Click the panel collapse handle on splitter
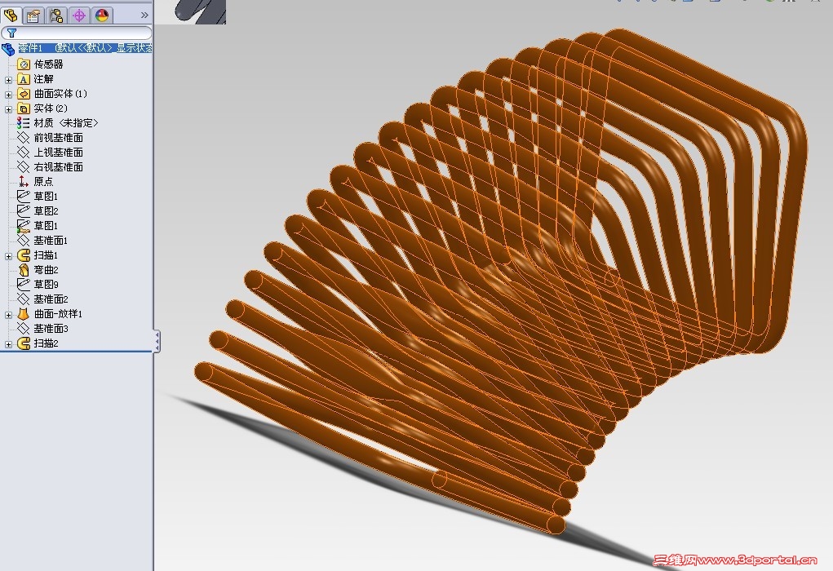This screenshot has width=833, height=571. tap(157, 341)
